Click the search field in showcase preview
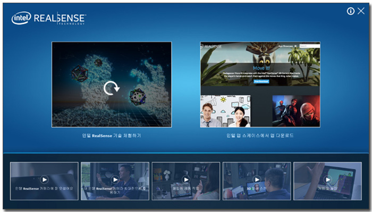Screen dimensions: 372x212 point(310,46)
